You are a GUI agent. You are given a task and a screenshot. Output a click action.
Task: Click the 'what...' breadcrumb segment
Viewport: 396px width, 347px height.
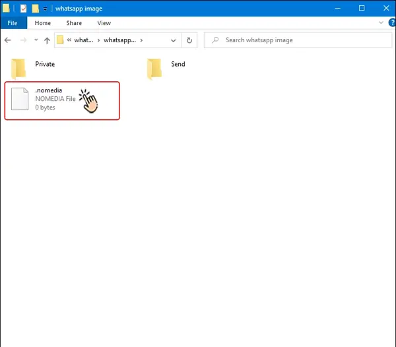tap(84, 40)
